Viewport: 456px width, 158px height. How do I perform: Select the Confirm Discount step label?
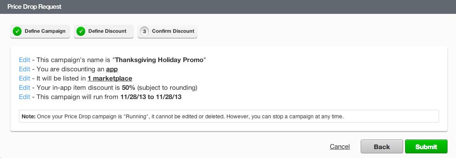click(x=173, y=31)
